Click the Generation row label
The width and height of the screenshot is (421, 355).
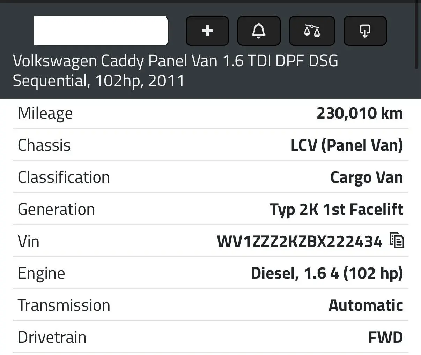point(56,210)
